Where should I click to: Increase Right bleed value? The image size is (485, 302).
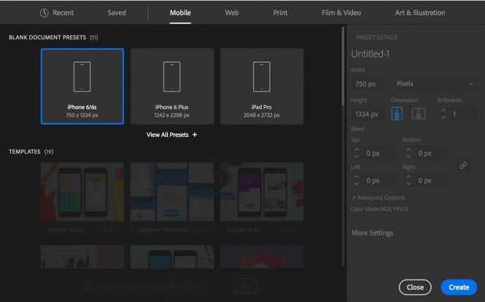tap(408, 177)
